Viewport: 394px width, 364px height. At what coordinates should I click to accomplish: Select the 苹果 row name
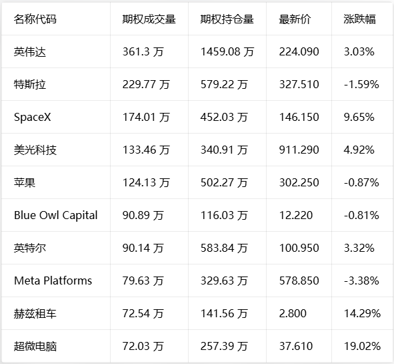click(25, 182)
